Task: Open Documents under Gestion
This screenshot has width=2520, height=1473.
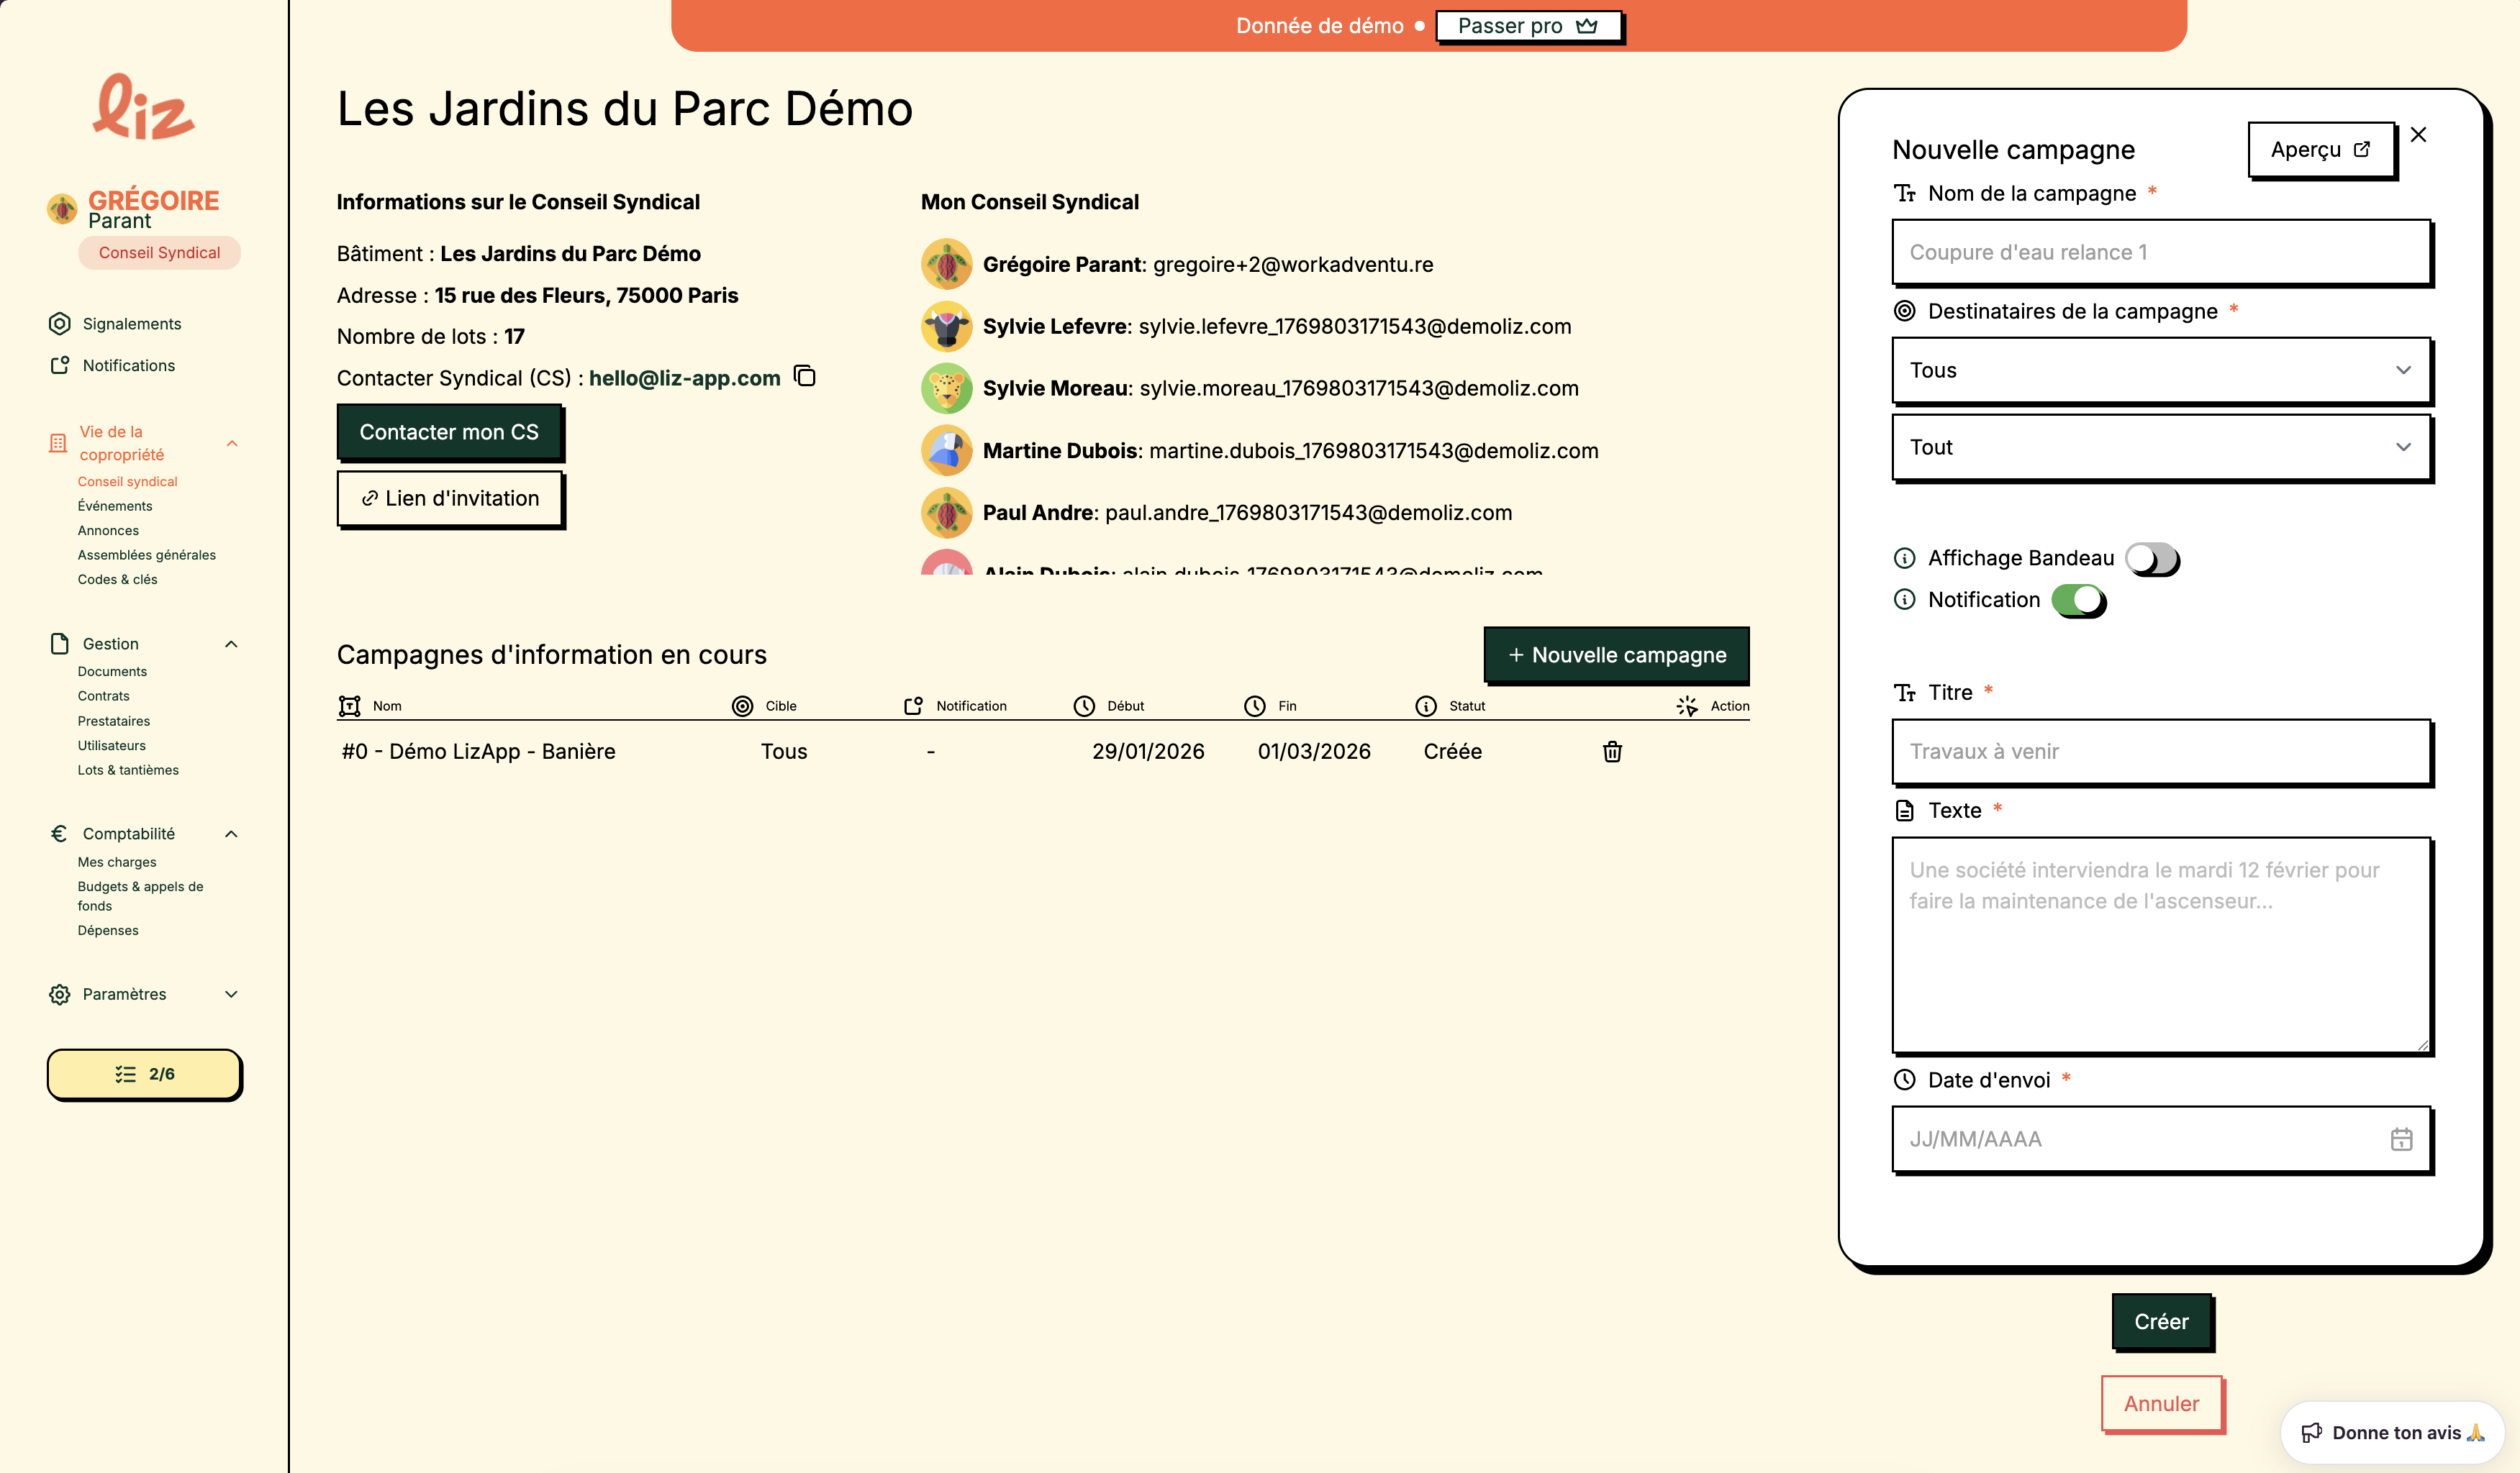Action: [x=112, y=672]
